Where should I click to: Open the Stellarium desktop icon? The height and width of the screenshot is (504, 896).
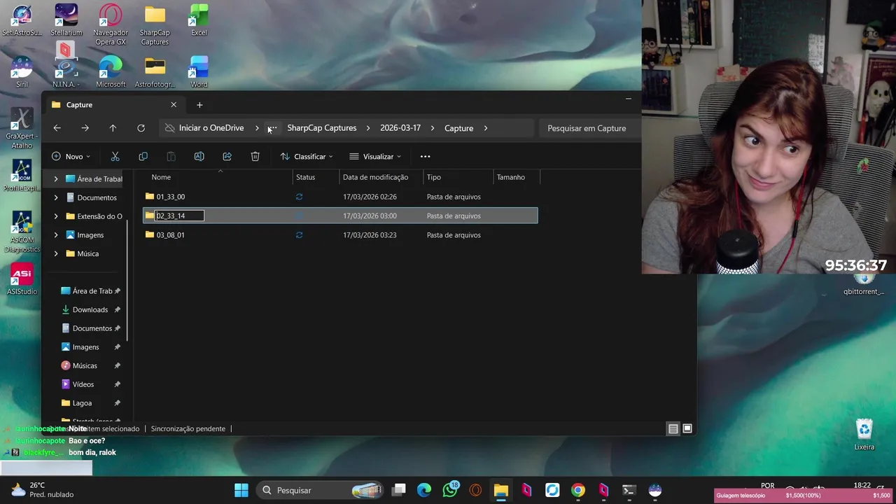[x=66, y=20]
